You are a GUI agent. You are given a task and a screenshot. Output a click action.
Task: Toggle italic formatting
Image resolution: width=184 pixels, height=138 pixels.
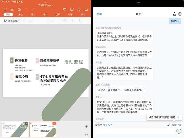tap(72, 21)
